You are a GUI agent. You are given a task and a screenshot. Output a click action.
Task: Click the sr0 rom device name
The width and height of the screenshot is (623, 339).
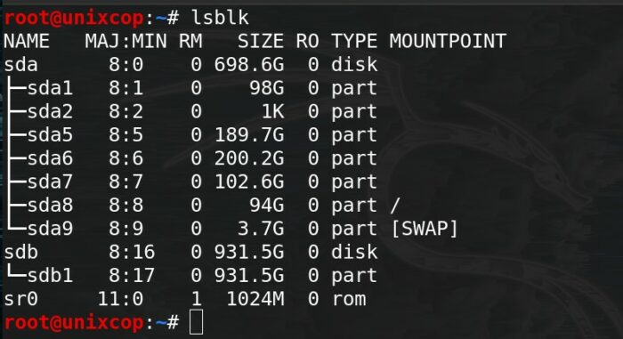click(x=20, y=299)
